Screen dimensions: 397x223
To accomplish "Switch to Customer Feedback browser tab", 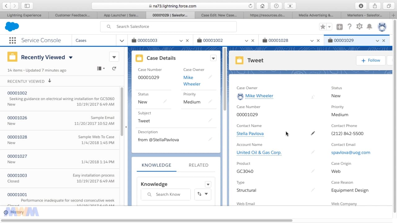I will tap(73, 15).
